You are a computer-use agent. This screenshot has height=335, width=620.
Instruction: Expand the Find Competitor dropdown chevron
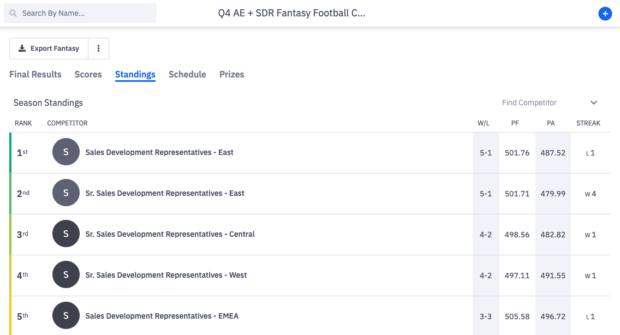pos(593,103)
